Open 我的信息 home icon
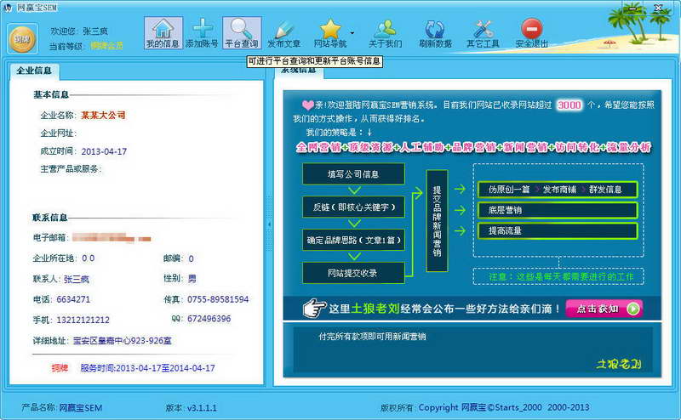The height and width of the screenshot is (420, 681). tap(163, 32)
